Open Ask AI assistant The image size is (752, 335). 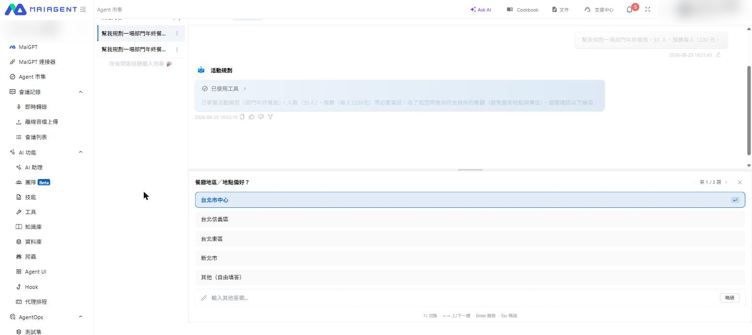481,10
